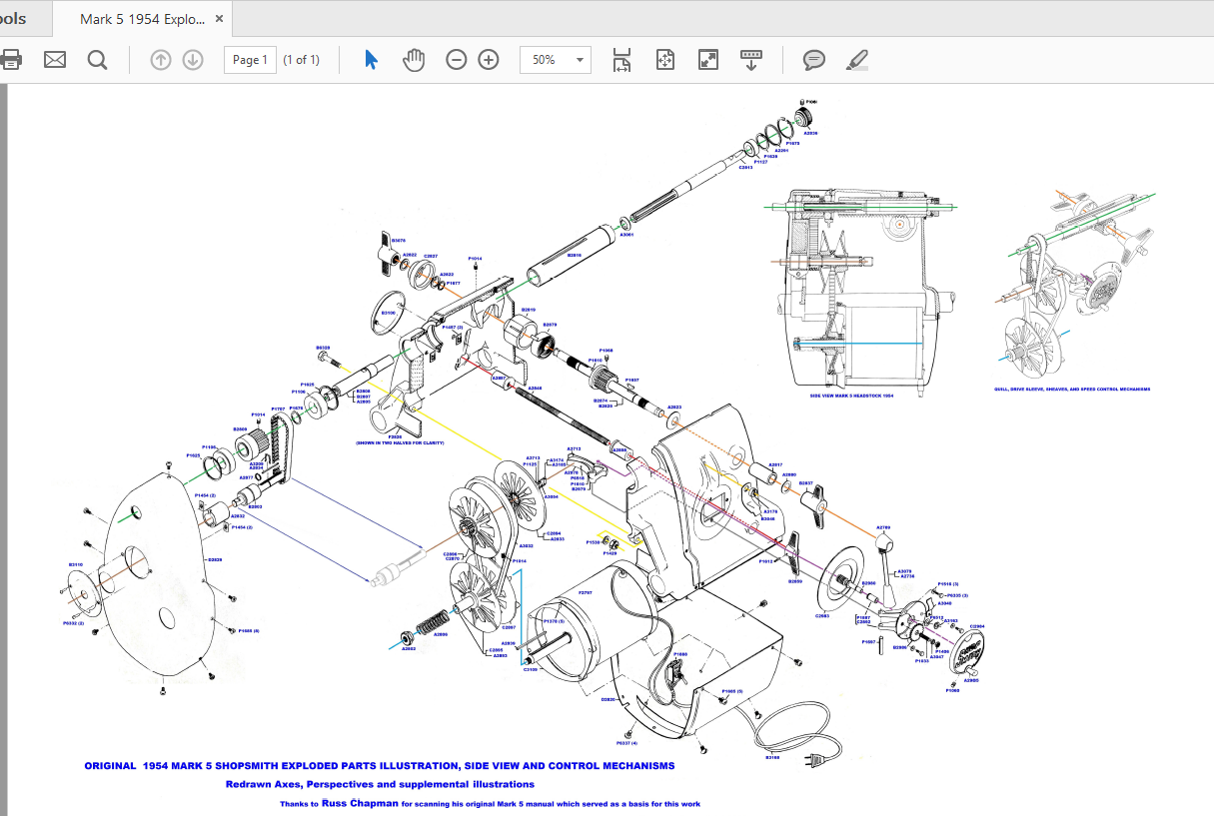Click the fit to one page icon

point(664,60)
